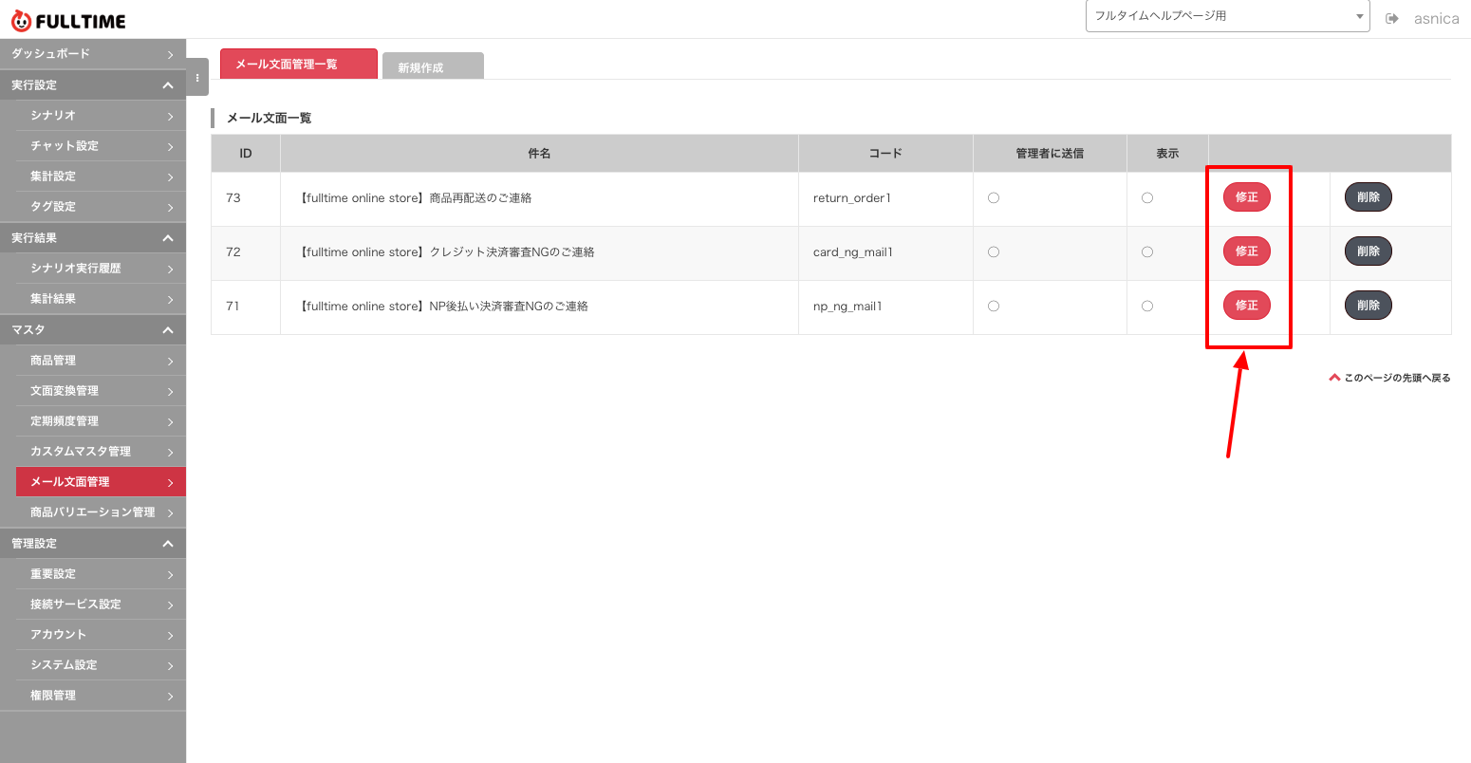Open タグ設定 in the sidebar
This screenshot has width=1471, height=763.
point(101,207)
